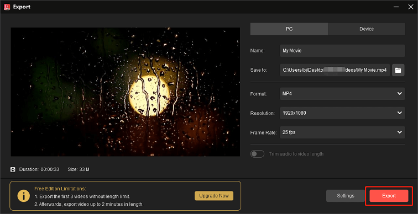The height and width of the screenshot is (214, 418).
Task: Switch to the Device tab
Action: pyautogui.click(x=367, y=29)
